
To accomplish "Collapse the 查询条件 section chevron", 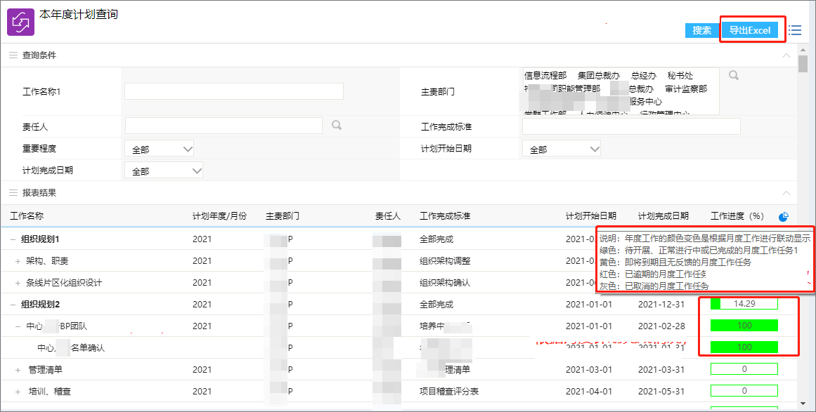I will [786, 55].
